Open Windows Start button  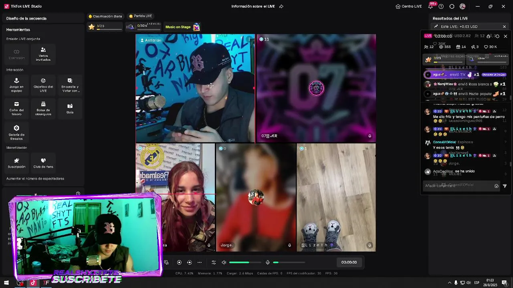(x=6, y=283)
